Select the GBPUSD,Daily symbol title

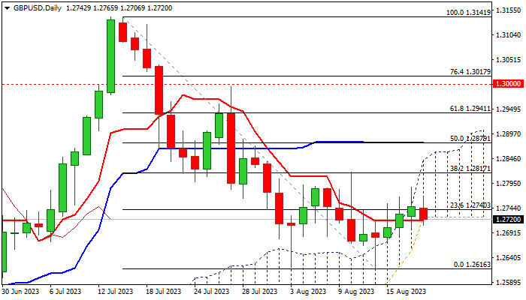click(38, 8)
